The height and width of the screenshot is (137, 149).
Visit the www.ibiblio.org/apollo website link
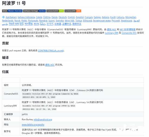pyautogui.click(x=33, y=125)
